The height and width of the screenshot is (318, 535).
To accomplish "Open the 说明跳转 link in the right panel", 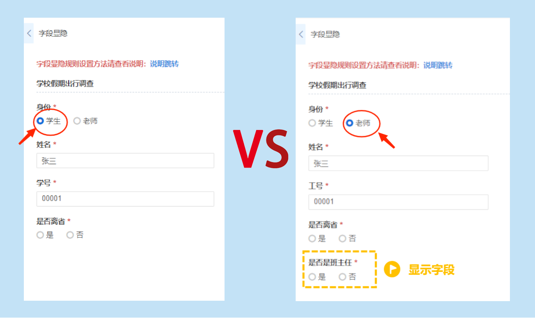I will (x=438, y=65).
